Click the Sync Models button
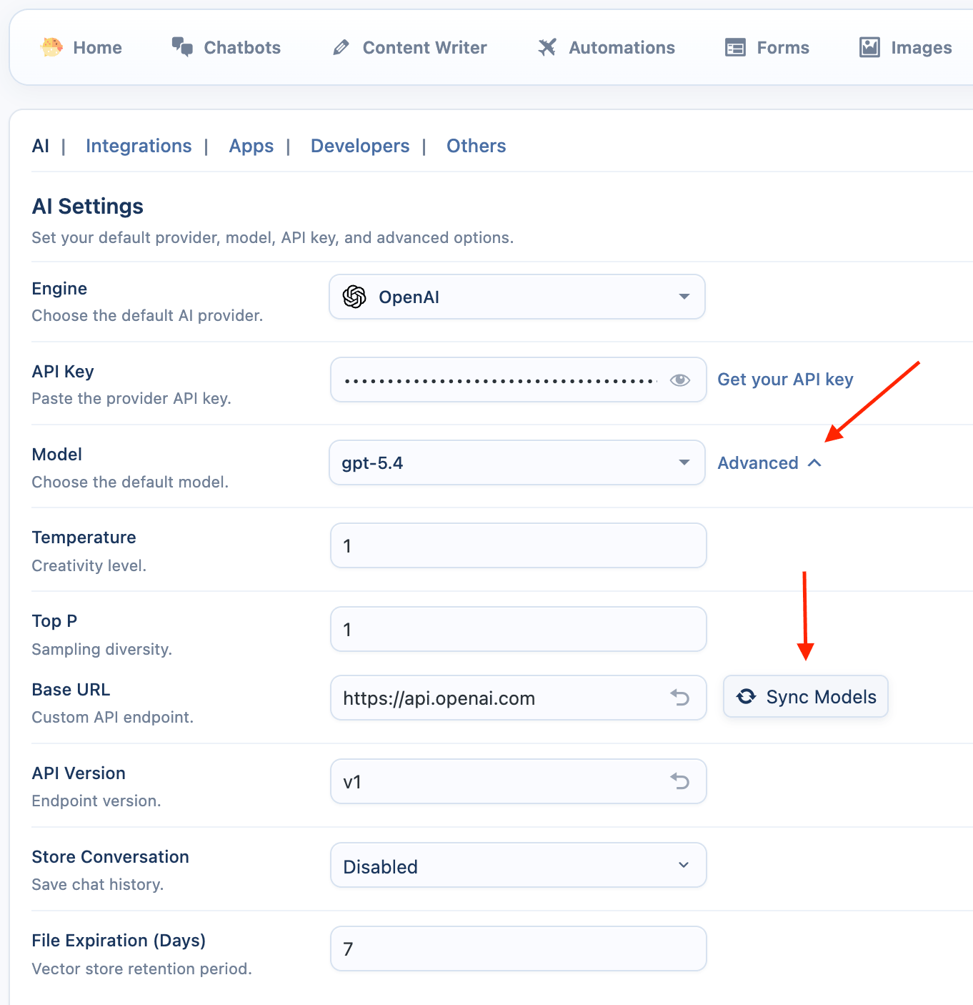The width and height of the screenshot is (973, 1005). [805, 696]
